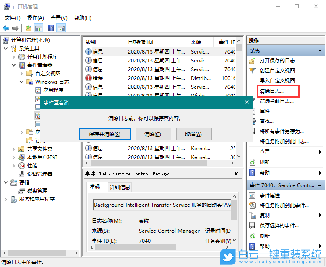Expand the 服务和应用程序 node
The width and height of the screenshot is (326, 267).
tap(6, 199)
